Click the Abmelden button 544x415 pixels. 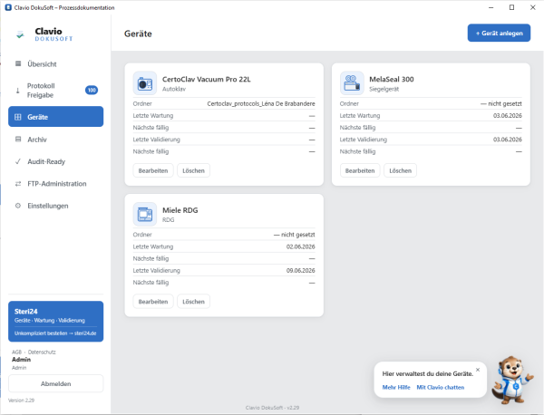coord(55,383)
